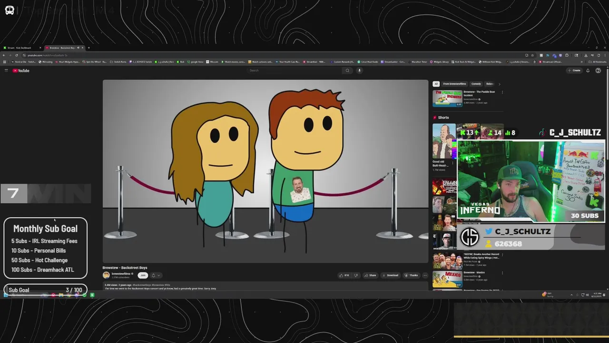Open Brewstew - Mexico video thumbnail
The height and width of the screenshot is (343, 609).
pyautogui.click(x=447, y=279)
